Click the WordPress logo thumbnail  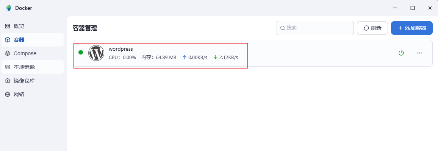96,53
